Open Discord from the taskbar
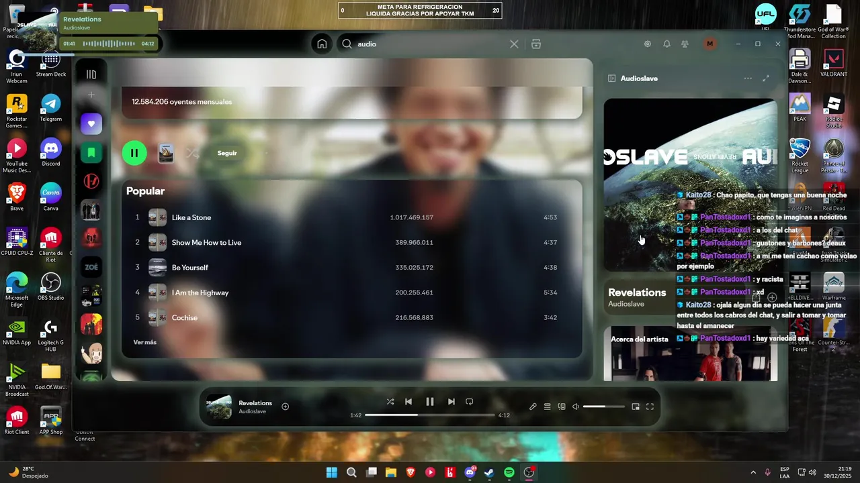This screenshot has width=860, height=483. [470, 472]
